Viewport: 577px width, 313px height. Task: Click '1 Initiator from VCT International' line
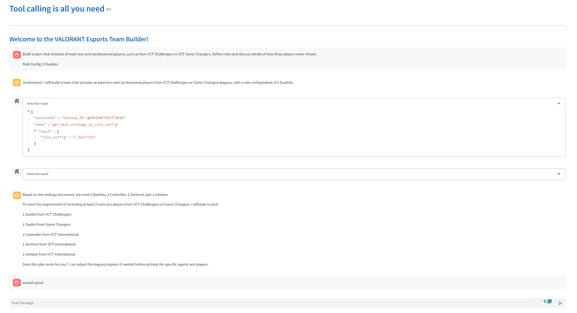pos(49,254)
